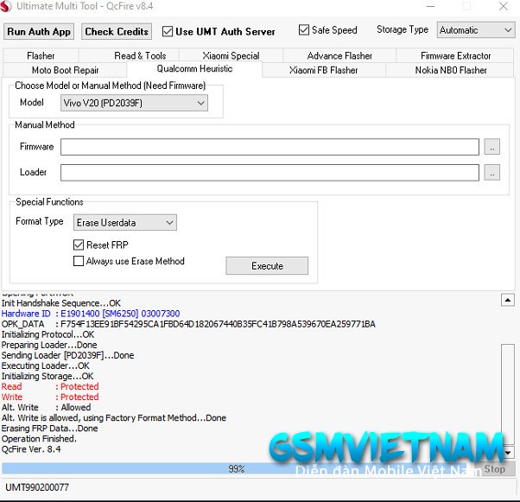The image size is (520, 502).
Task: Open the Read & Tools tab
Action: pos(140,55)
